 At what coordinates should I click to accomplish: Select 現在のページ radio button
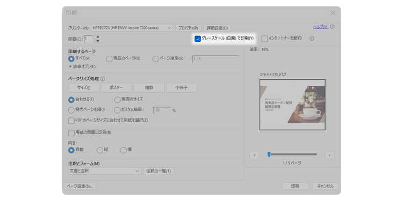pos(109,59)
